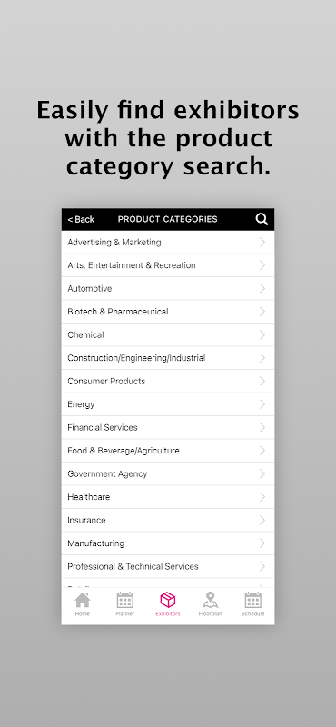Tap the search magnifier icon
This screenshot has height=727, width=336.
pos(262,219)
